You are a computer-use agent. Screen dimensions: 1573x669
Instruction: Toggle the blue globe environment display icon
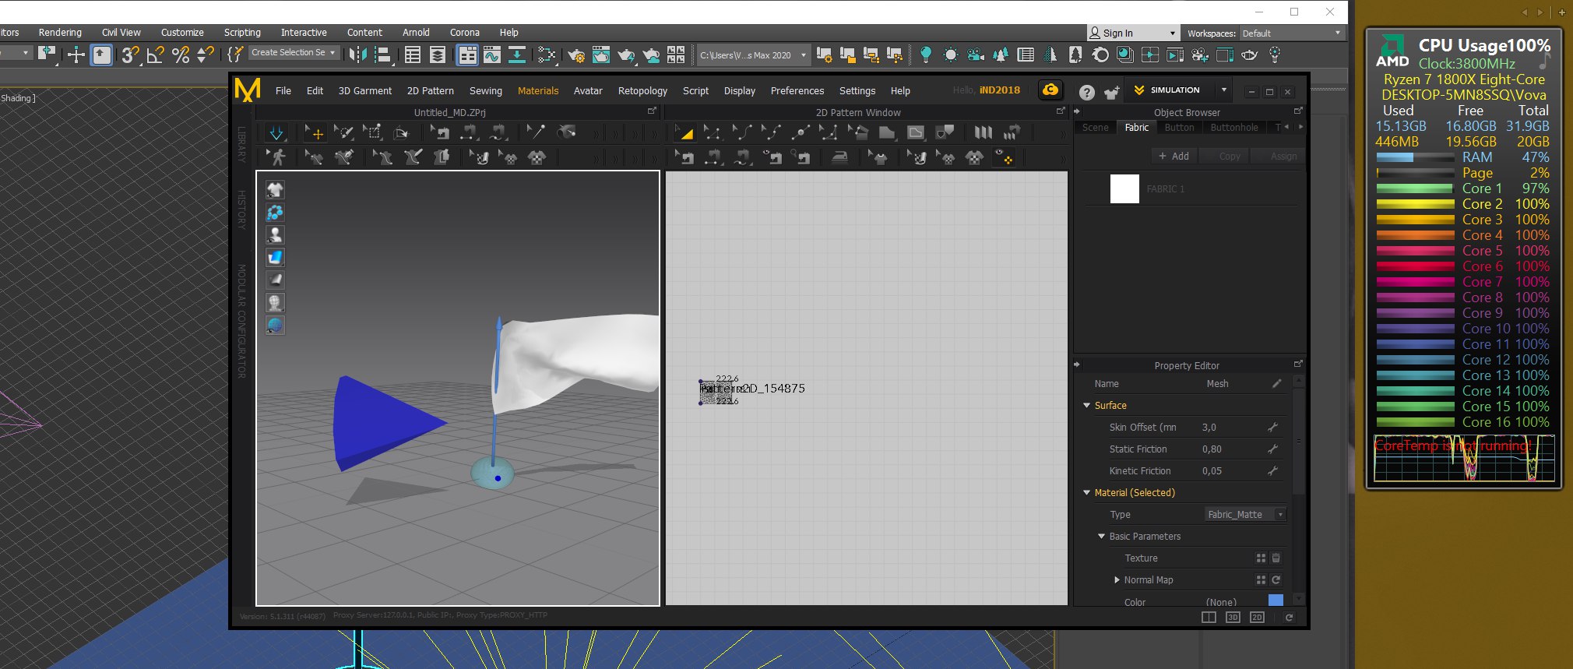[275, 326]
